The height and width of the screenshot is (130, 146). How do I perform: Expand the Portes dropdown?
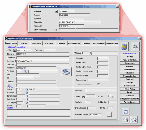[x=113, y=96]
